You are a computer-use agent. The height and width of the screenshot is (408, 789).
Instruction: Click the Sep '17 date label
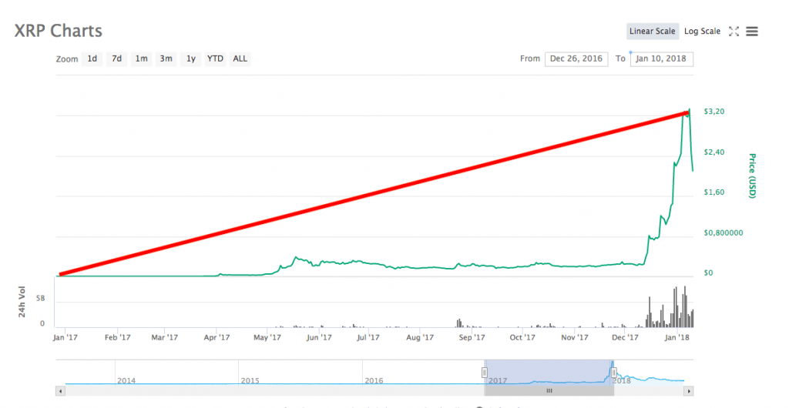[x=472, y=338]
